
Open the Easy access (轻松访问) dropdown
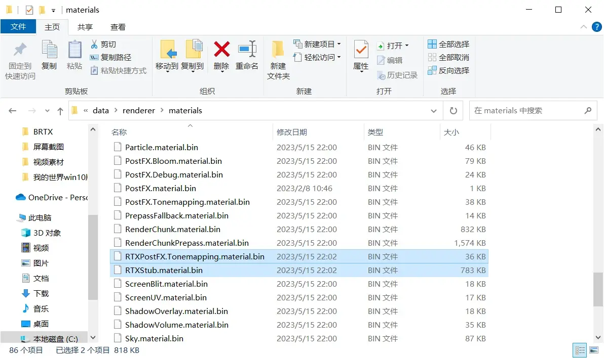point(317,57)
